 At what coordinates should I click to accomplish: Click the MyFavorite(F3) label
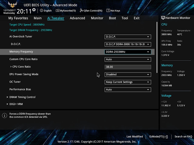68,11
